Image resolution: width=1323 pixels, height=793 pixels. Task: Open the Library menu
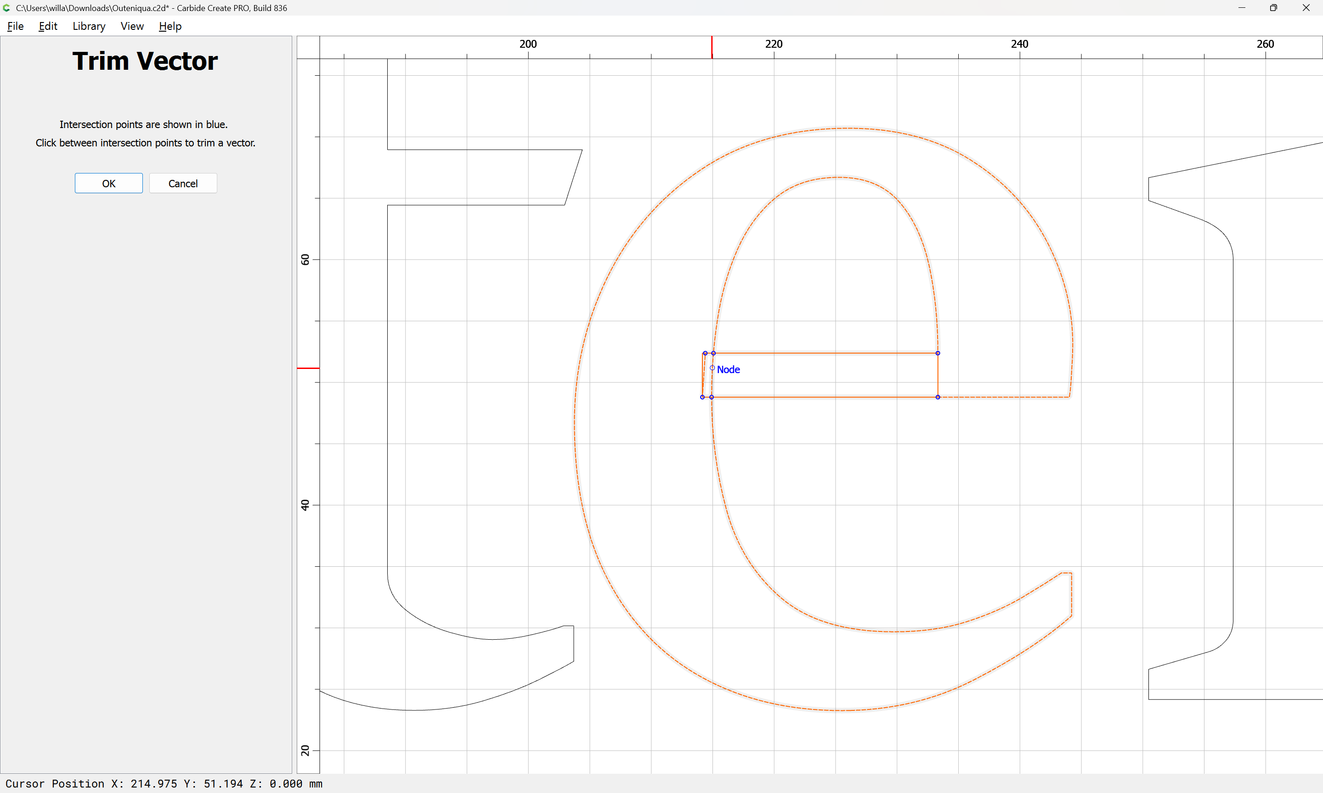(89, 26)
